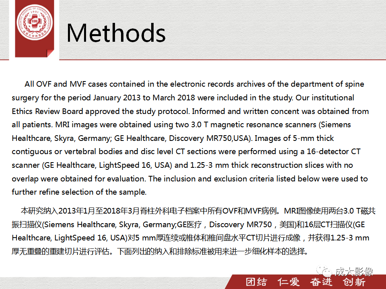This screenshot has height=289, width=386.
Task: Select the line starting "All OVF and MVF cases"
Action: (194, 84)
